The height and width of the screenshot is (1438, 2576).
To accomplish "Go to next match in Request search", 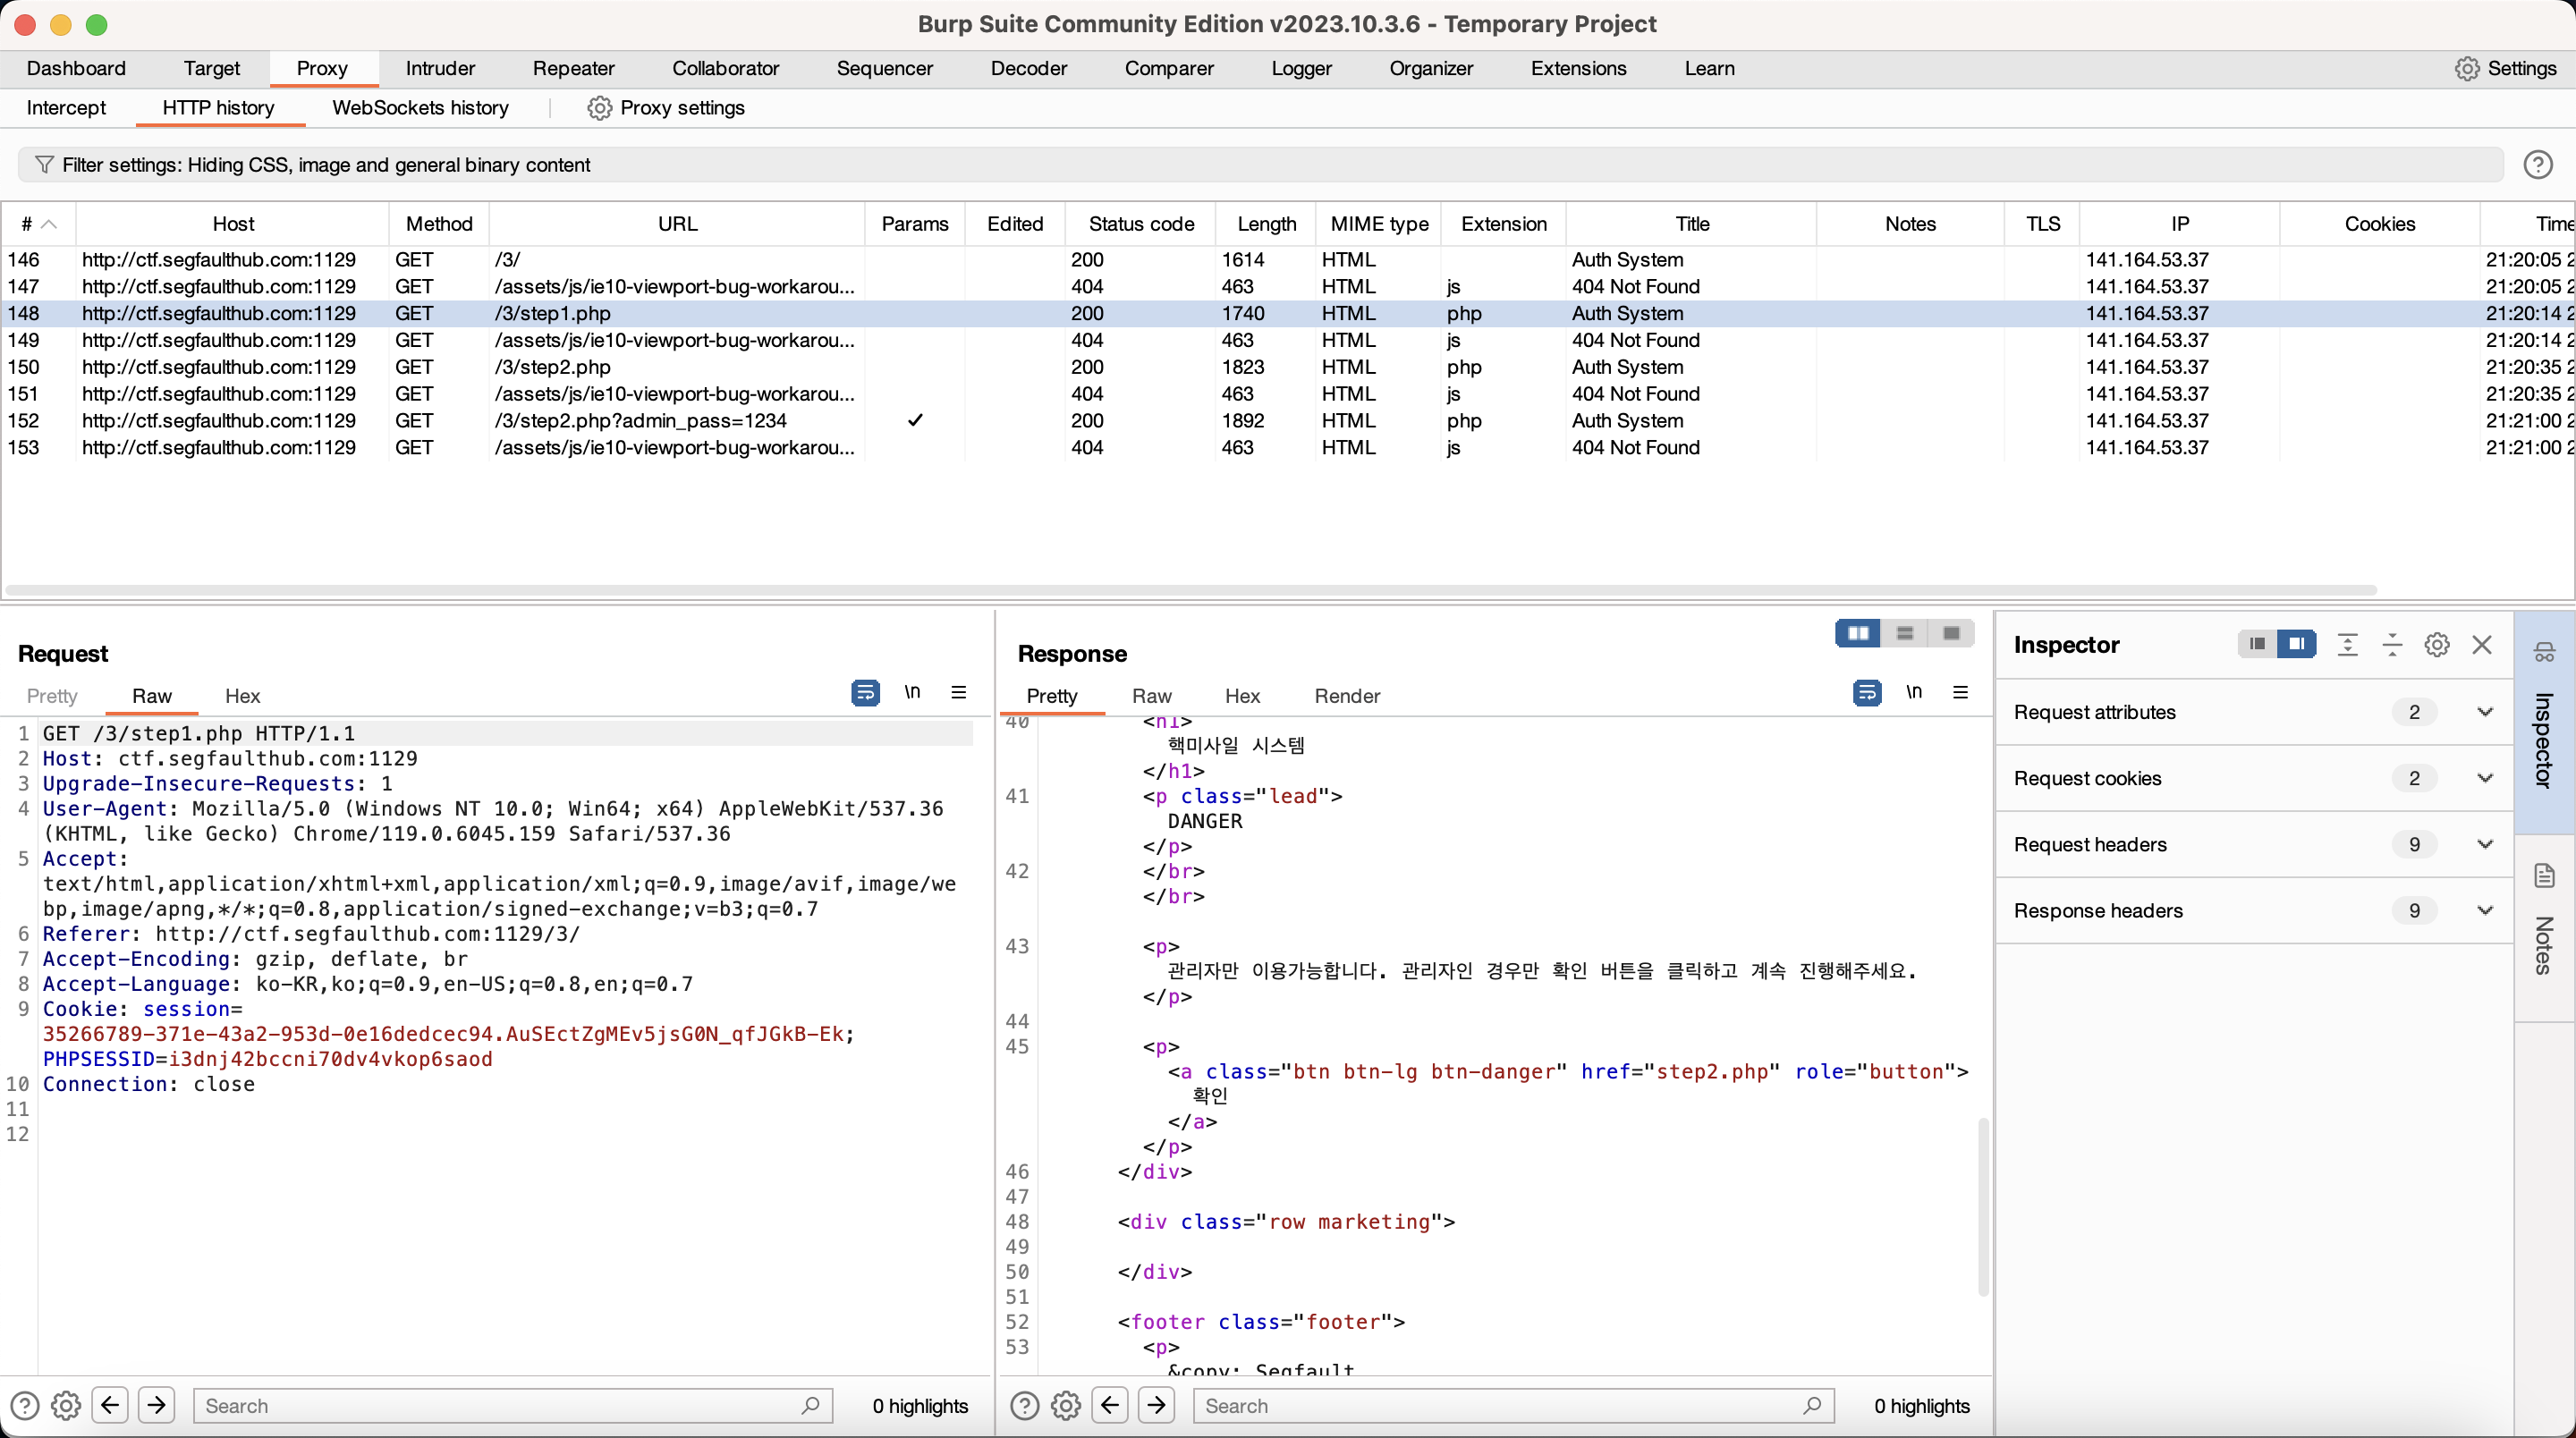I will tap(156, 1405).
